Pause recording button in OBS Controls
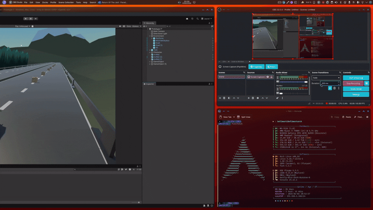This screenshot has width=373, height=210. [x=367, y=83]
